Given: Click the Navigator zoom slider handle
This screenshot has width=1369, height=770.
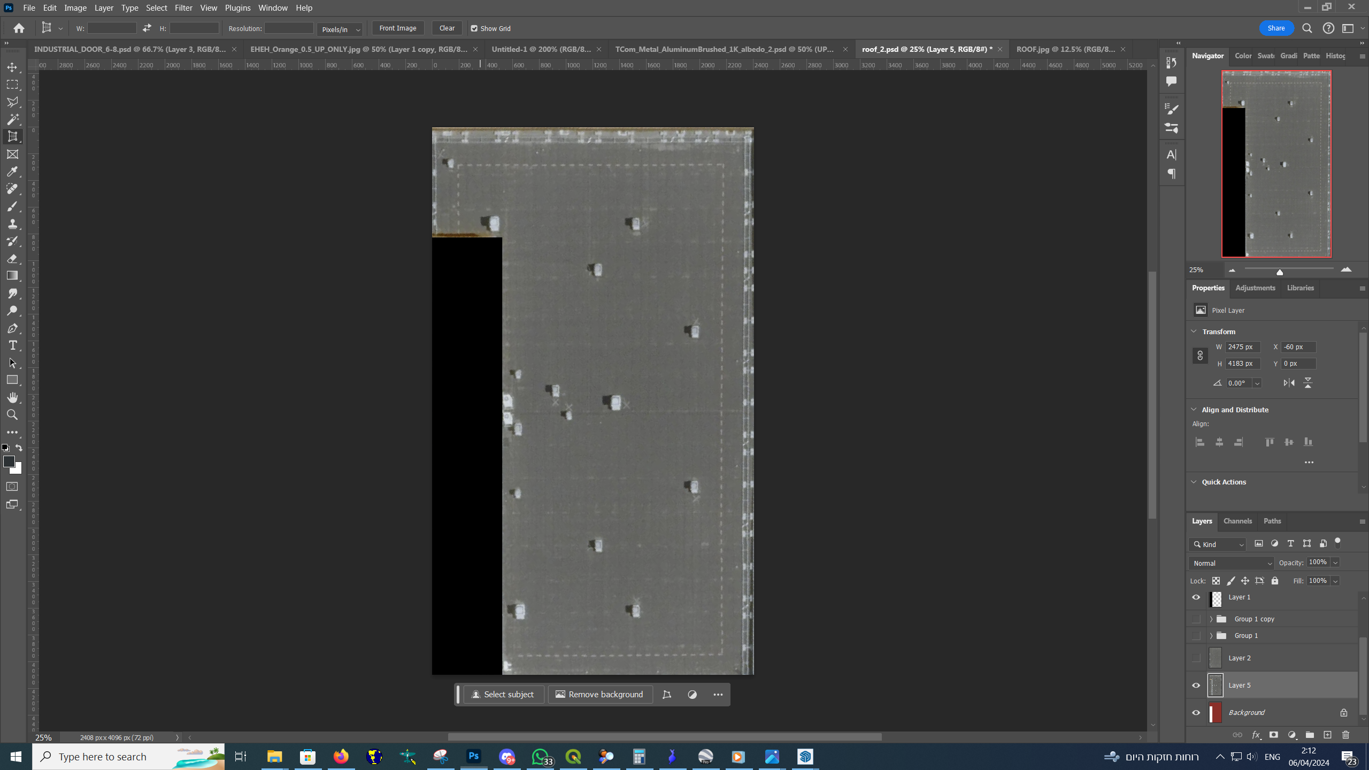Looking at the screenshot, I should point(1280,272).
